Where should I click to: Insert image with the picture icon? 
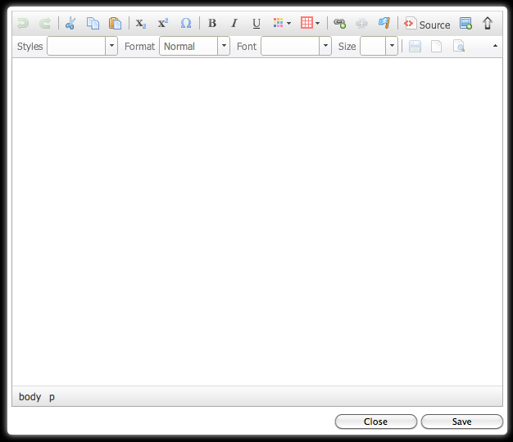(465, 24)
